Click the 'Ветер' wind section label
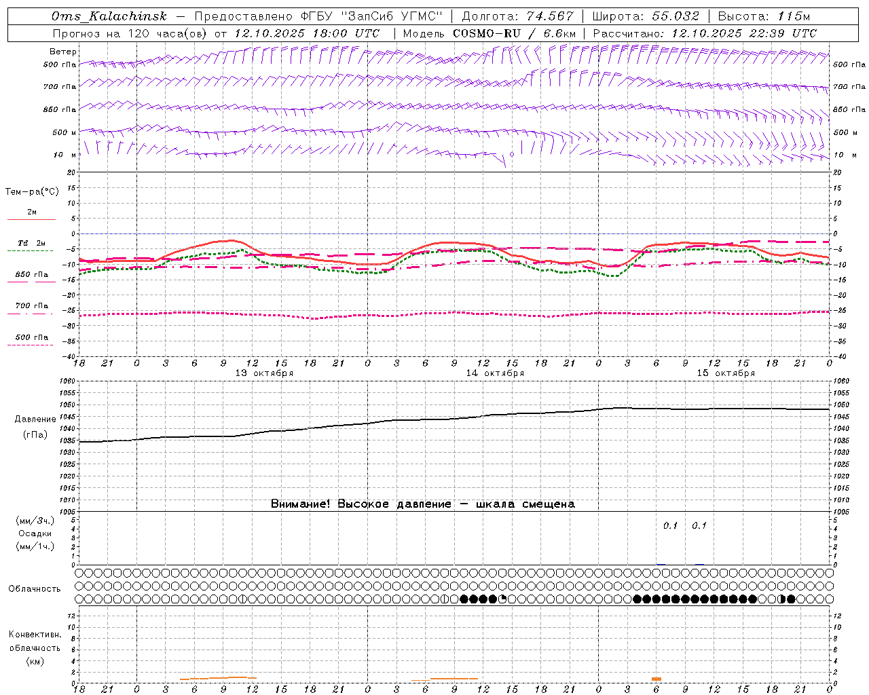This screenshot has width=869, height=695. (x=63, y=52)
